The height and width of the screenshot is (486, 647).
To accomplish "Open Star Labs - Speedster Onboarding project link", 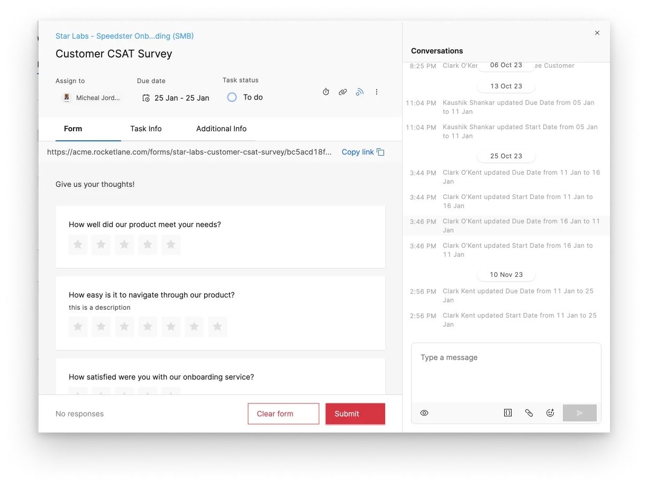I will click(x=125, y=36).
